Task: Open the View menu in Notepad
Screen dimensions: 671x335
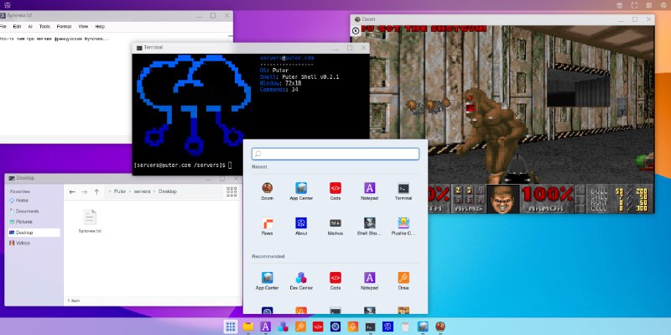Action: (83, 27)
